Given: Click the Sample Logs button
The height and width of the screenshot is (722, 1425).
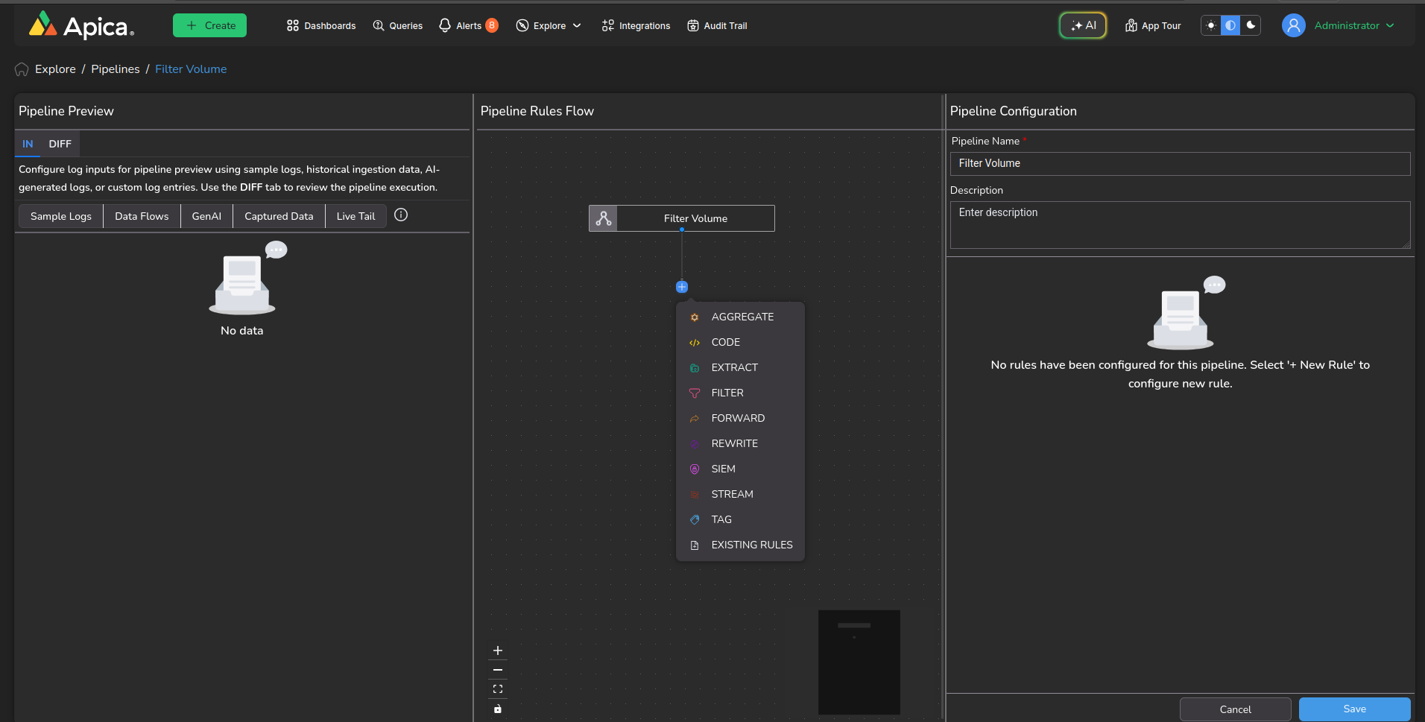Looking at the screenshot, I should tap(60, 216).
